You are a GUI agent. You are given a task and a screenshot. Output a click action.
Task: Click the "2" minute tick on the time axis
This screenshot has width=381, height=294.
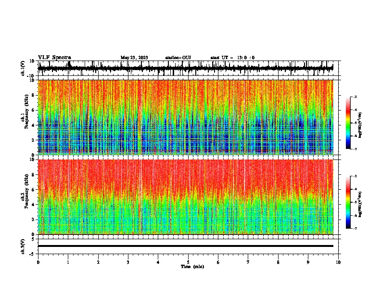pyautogui.click(x=98, y=262)
